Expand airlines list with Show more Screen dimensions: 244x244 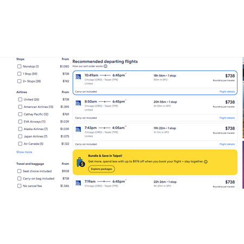tap(24, 152)
